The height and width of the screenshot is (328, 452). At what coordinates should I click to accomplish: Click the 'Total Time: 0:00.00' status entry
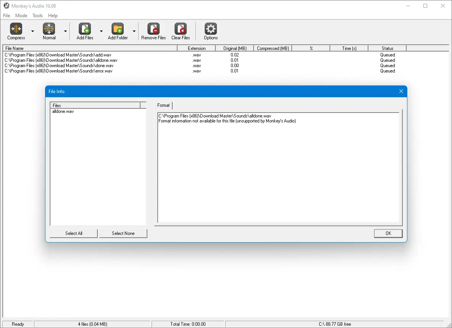point(188,324)
